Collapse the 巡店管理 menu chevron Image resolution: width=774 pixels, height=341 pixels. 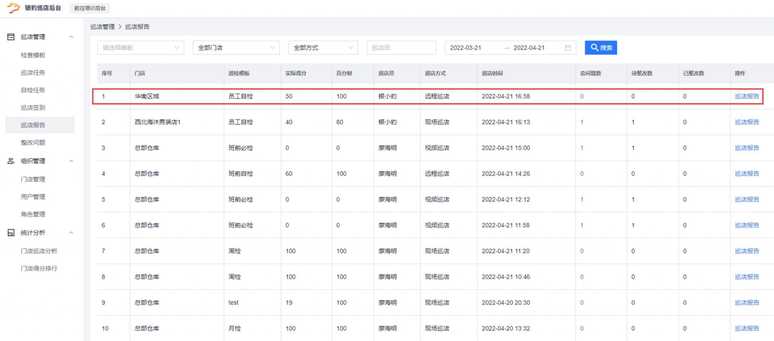(71, 37)
